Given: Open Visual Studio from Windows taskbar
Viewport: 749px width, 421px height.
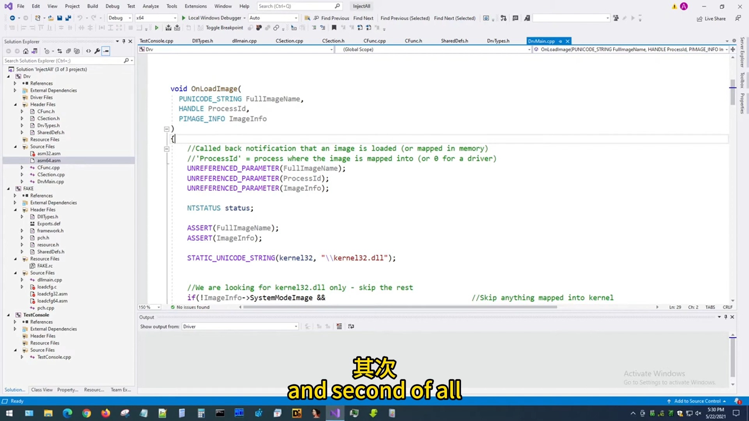Looking at the screenshot, I should (x=335, y=413).
